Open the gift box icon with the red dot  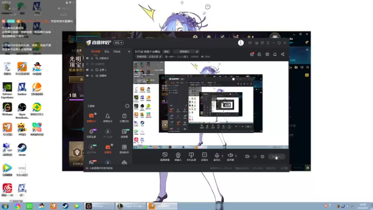pos(252,54)
